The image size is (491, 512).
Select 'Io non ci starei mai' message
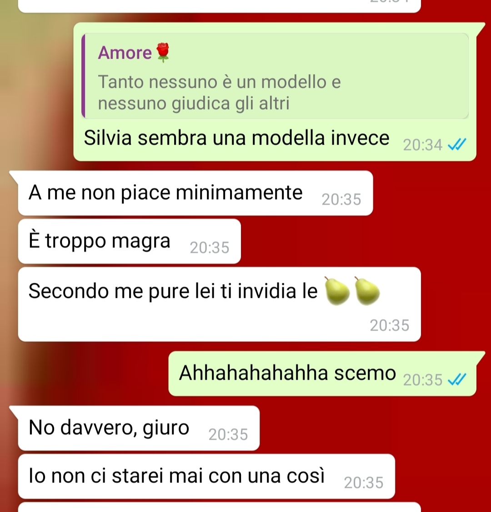click(x=206, y=477)
